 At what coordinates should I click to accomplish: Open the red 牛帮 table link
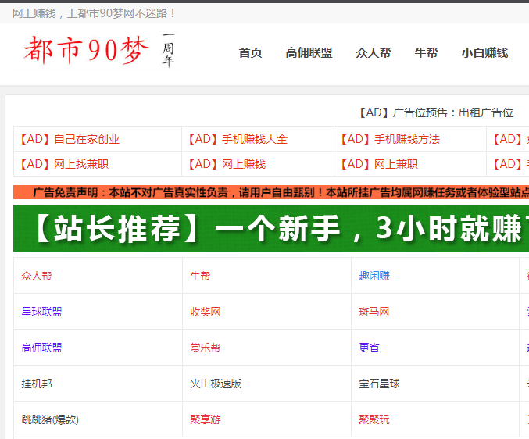pyautogui.click(x=200, y=276)
